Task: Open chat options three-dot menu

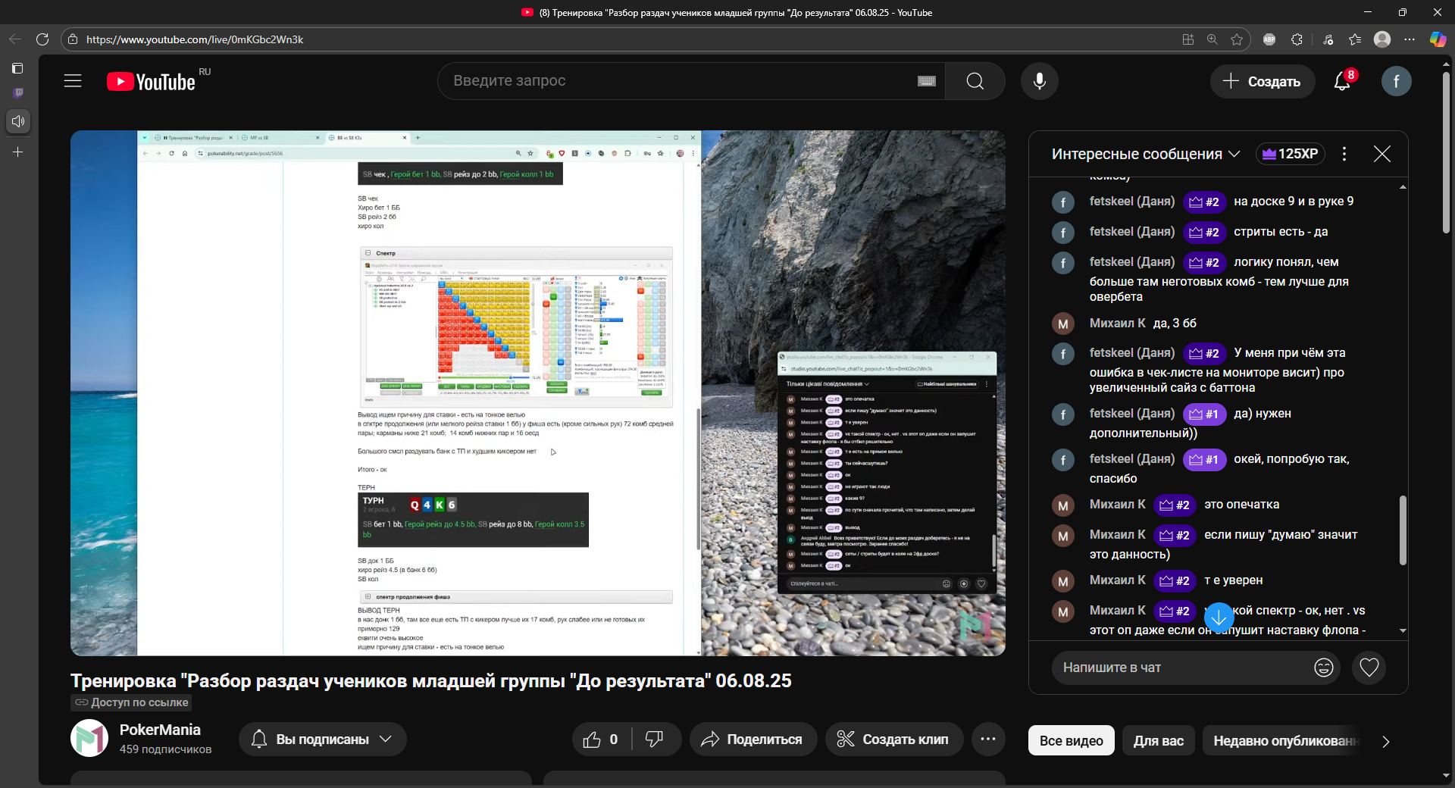Action: (1344, 154)
